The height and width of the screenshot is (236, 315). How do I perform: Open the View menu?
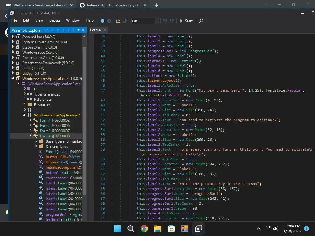(x=39, y=20)
